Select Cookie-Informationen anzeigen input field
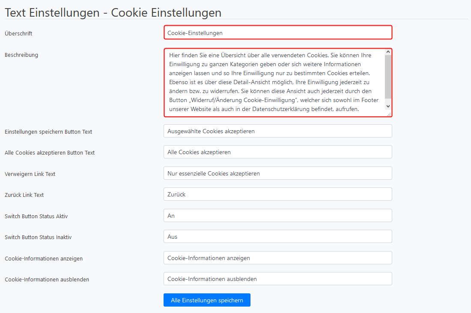 pos(278,258)
